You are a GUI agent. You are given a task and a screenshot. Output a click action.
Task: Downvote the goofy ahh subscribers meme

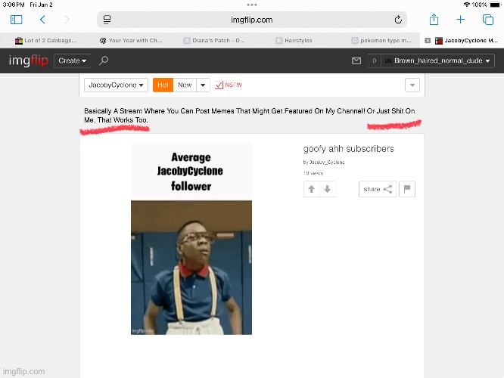(x=327, y=189)
